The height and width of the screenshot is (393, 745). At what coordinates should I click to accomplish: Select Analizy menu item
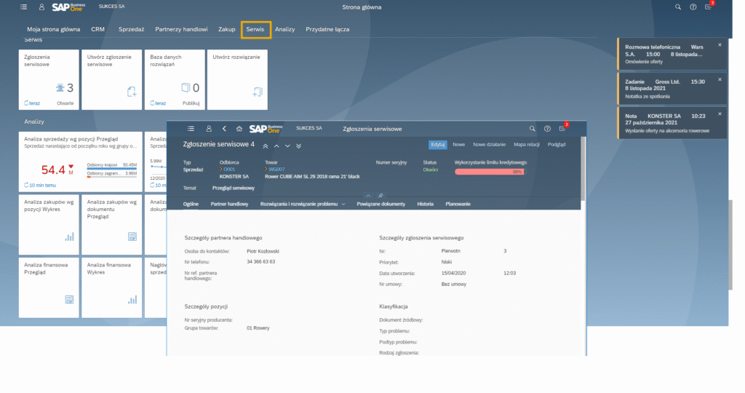coord(284,29)
